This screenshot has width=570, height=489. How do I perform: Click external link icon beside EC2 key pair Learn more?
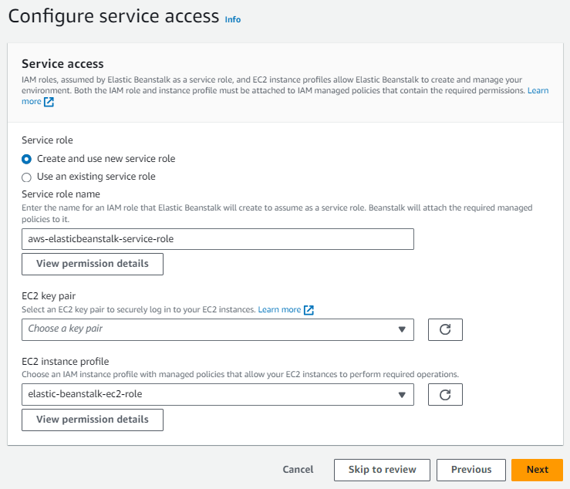pos(309,310)
